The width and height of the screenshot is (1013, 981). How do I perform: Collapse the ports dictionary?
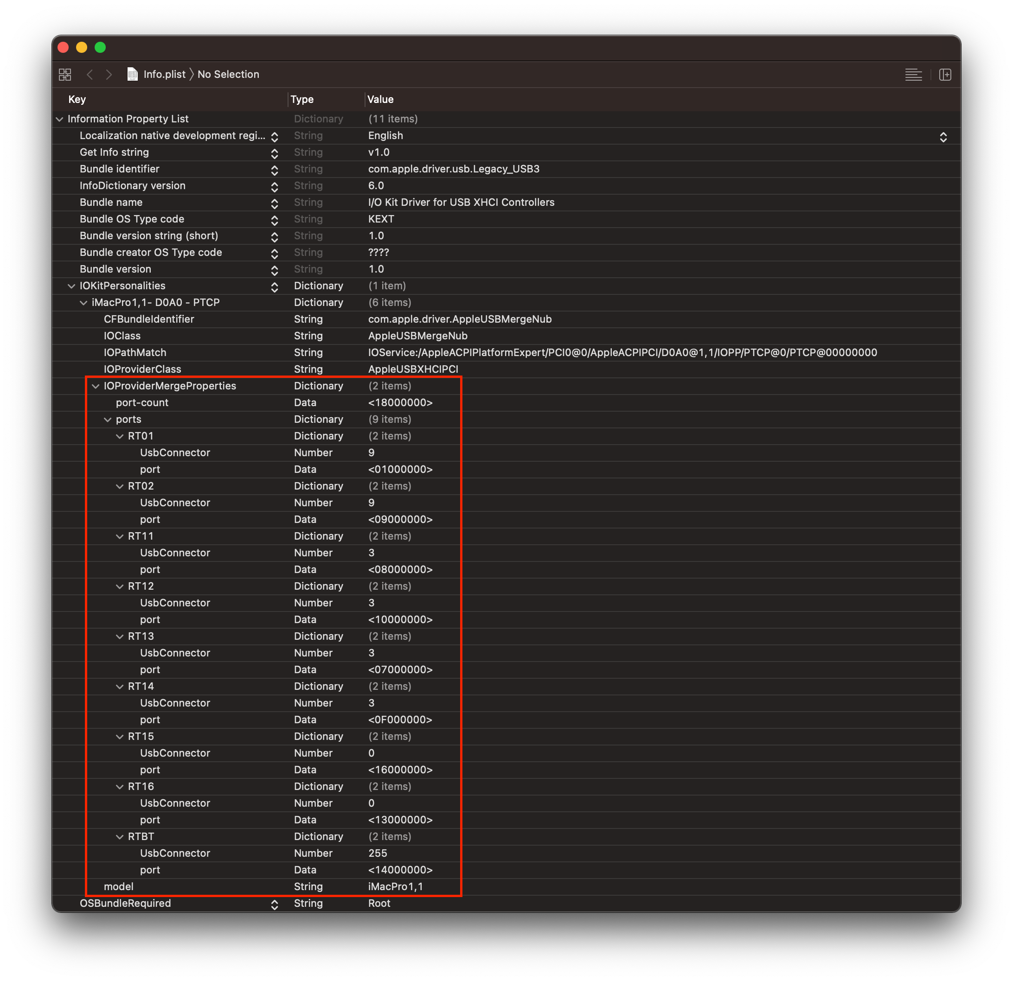point(108,420)
